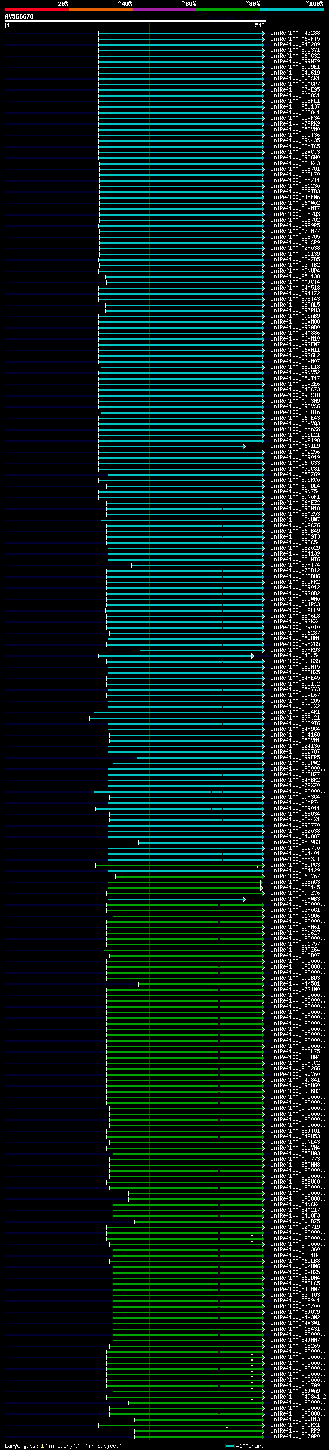Select the AV566678 query name label

(19, 17)
